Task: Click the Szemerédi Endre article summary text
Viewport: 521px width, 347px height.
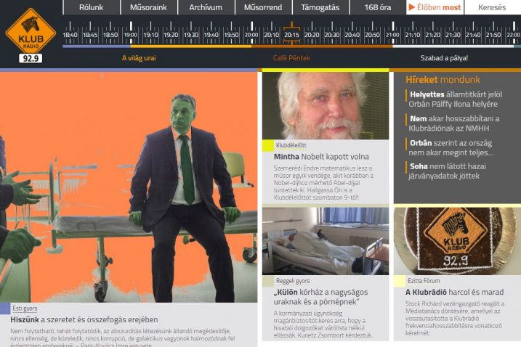Action: (x=323, y=183)
